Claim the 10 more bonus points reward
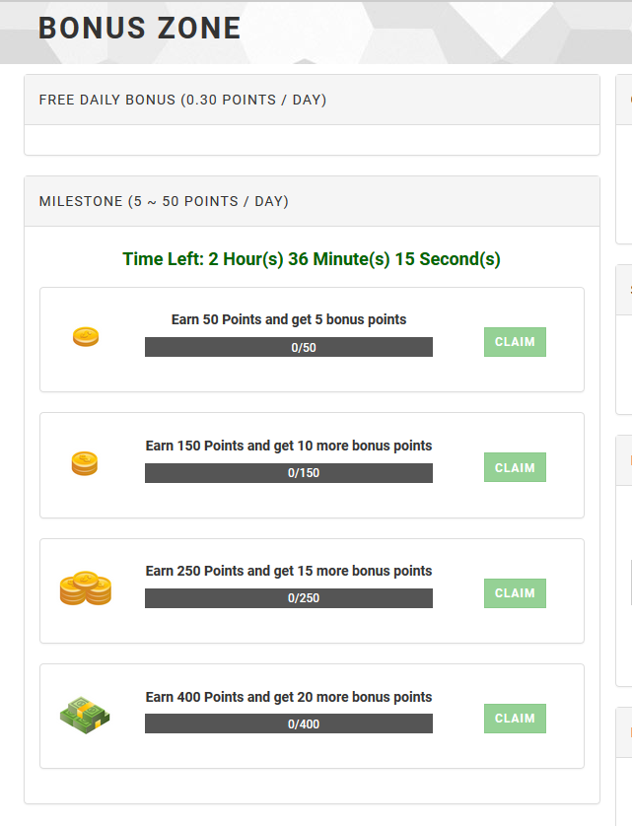The width and height of the screenshot is (632, 826). pos(515,467)
